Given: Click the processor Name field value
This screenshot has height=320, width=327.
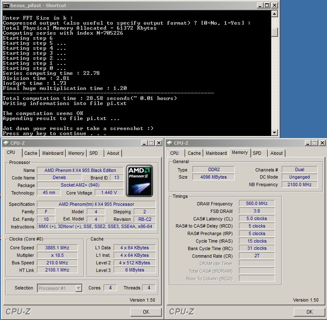Looking at the screenshot, I should tap(80, 170).
